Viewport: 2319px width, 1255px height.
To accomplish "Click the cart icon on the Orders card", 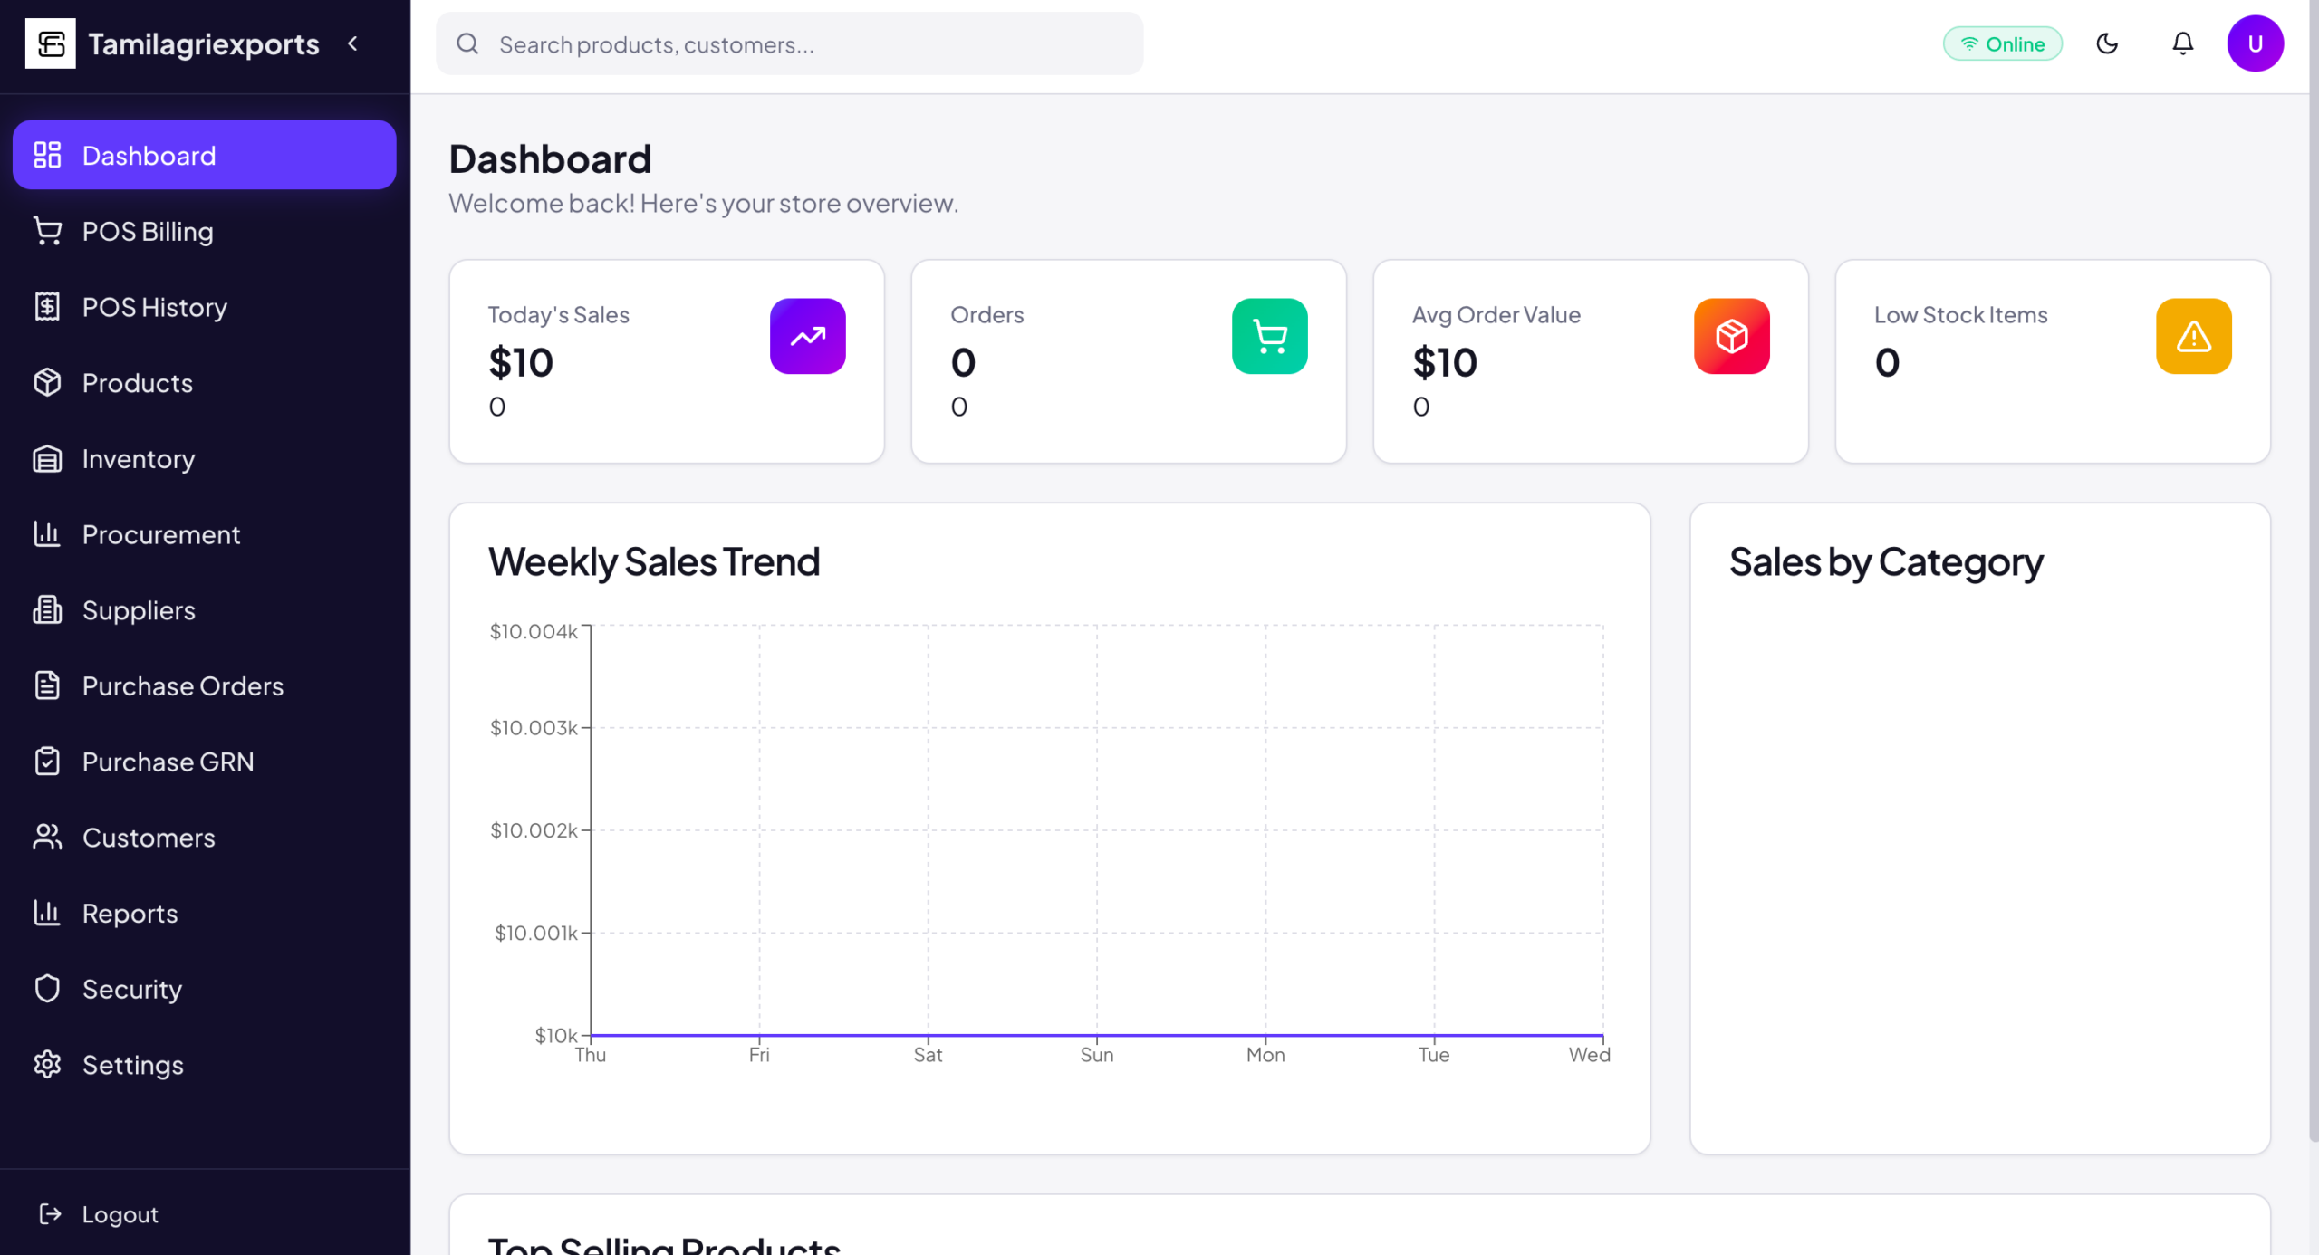I will [1269, 336].
